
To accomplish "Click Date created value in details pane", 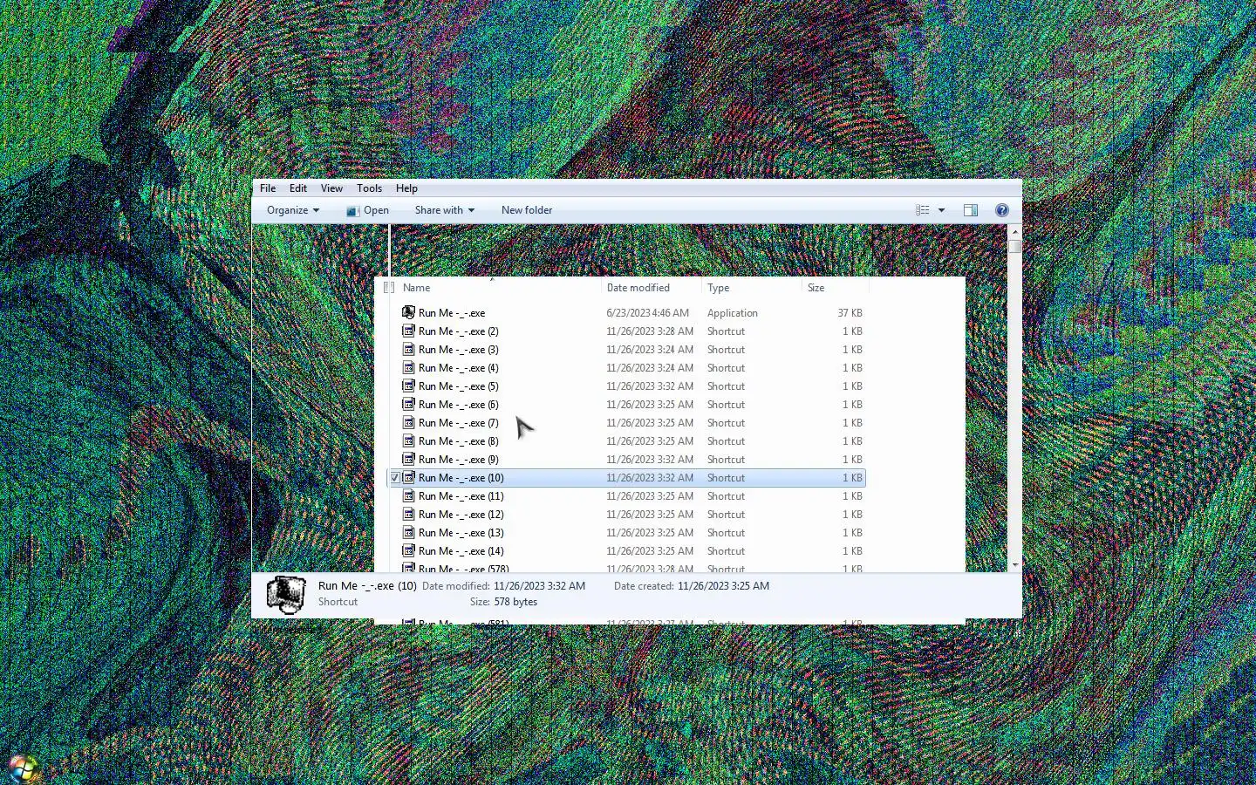I will click(723, 586).
